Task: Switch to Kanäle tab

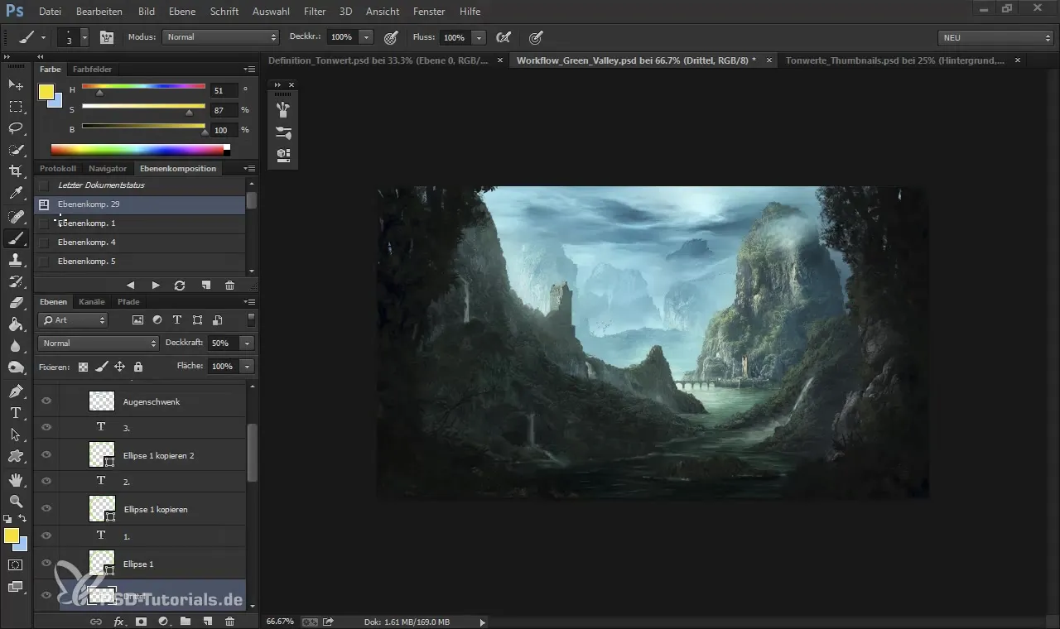Action: (x=92, y=302)
